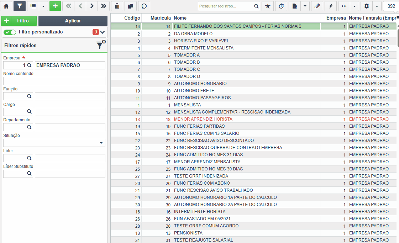This screenshot has height=243, width=399.
Task: Refresh the records list
Action: 144,6
